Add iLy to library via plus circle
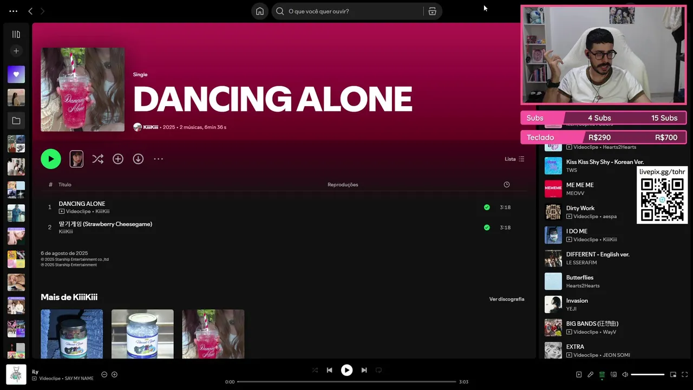This screenshot has height=390, width=693. [114, 374]
